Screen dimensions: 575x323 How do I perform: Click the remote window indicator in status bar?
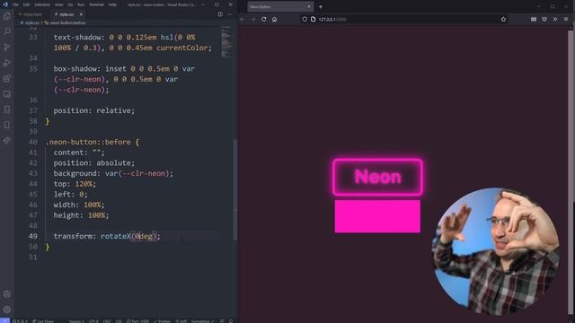pos(4,321)
